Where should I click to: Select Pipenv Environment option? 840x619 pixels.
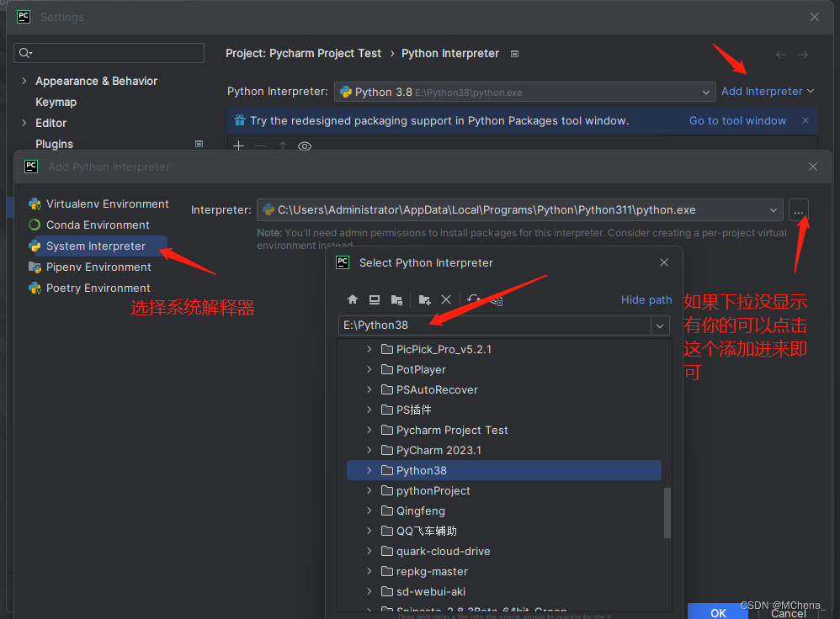click(x=98, y=267)
